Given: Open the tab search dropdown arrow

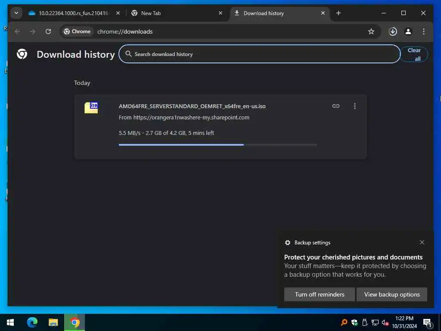Looking at the screenshot, I should click(16, 13).
